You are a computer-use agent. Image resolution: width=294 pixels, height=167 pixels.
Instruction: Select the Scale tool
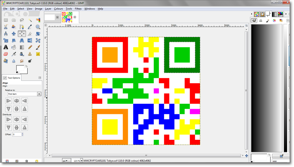tap(6, 40)
